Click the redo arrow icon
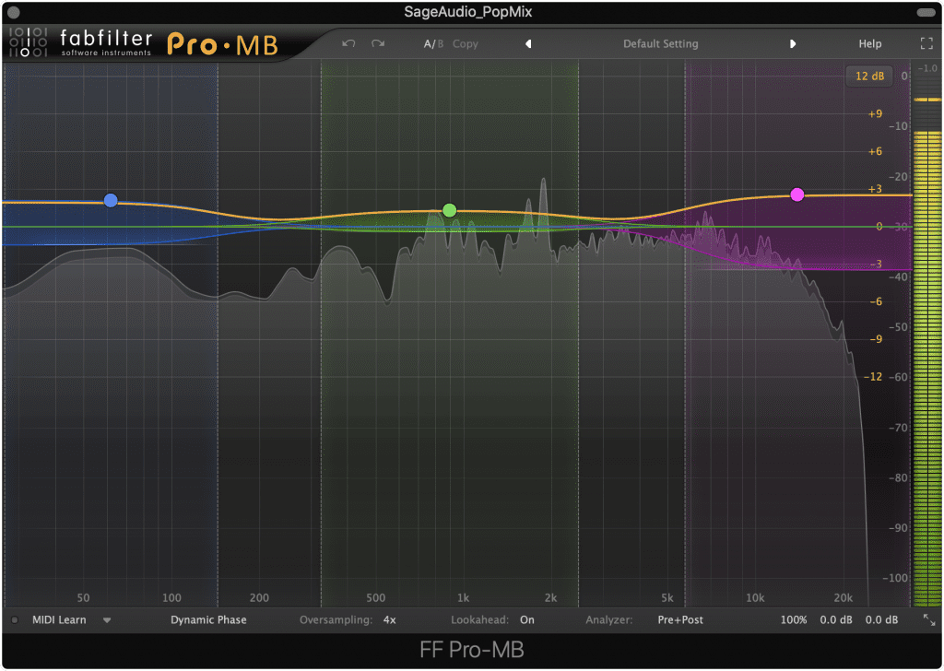 [378, 43]
